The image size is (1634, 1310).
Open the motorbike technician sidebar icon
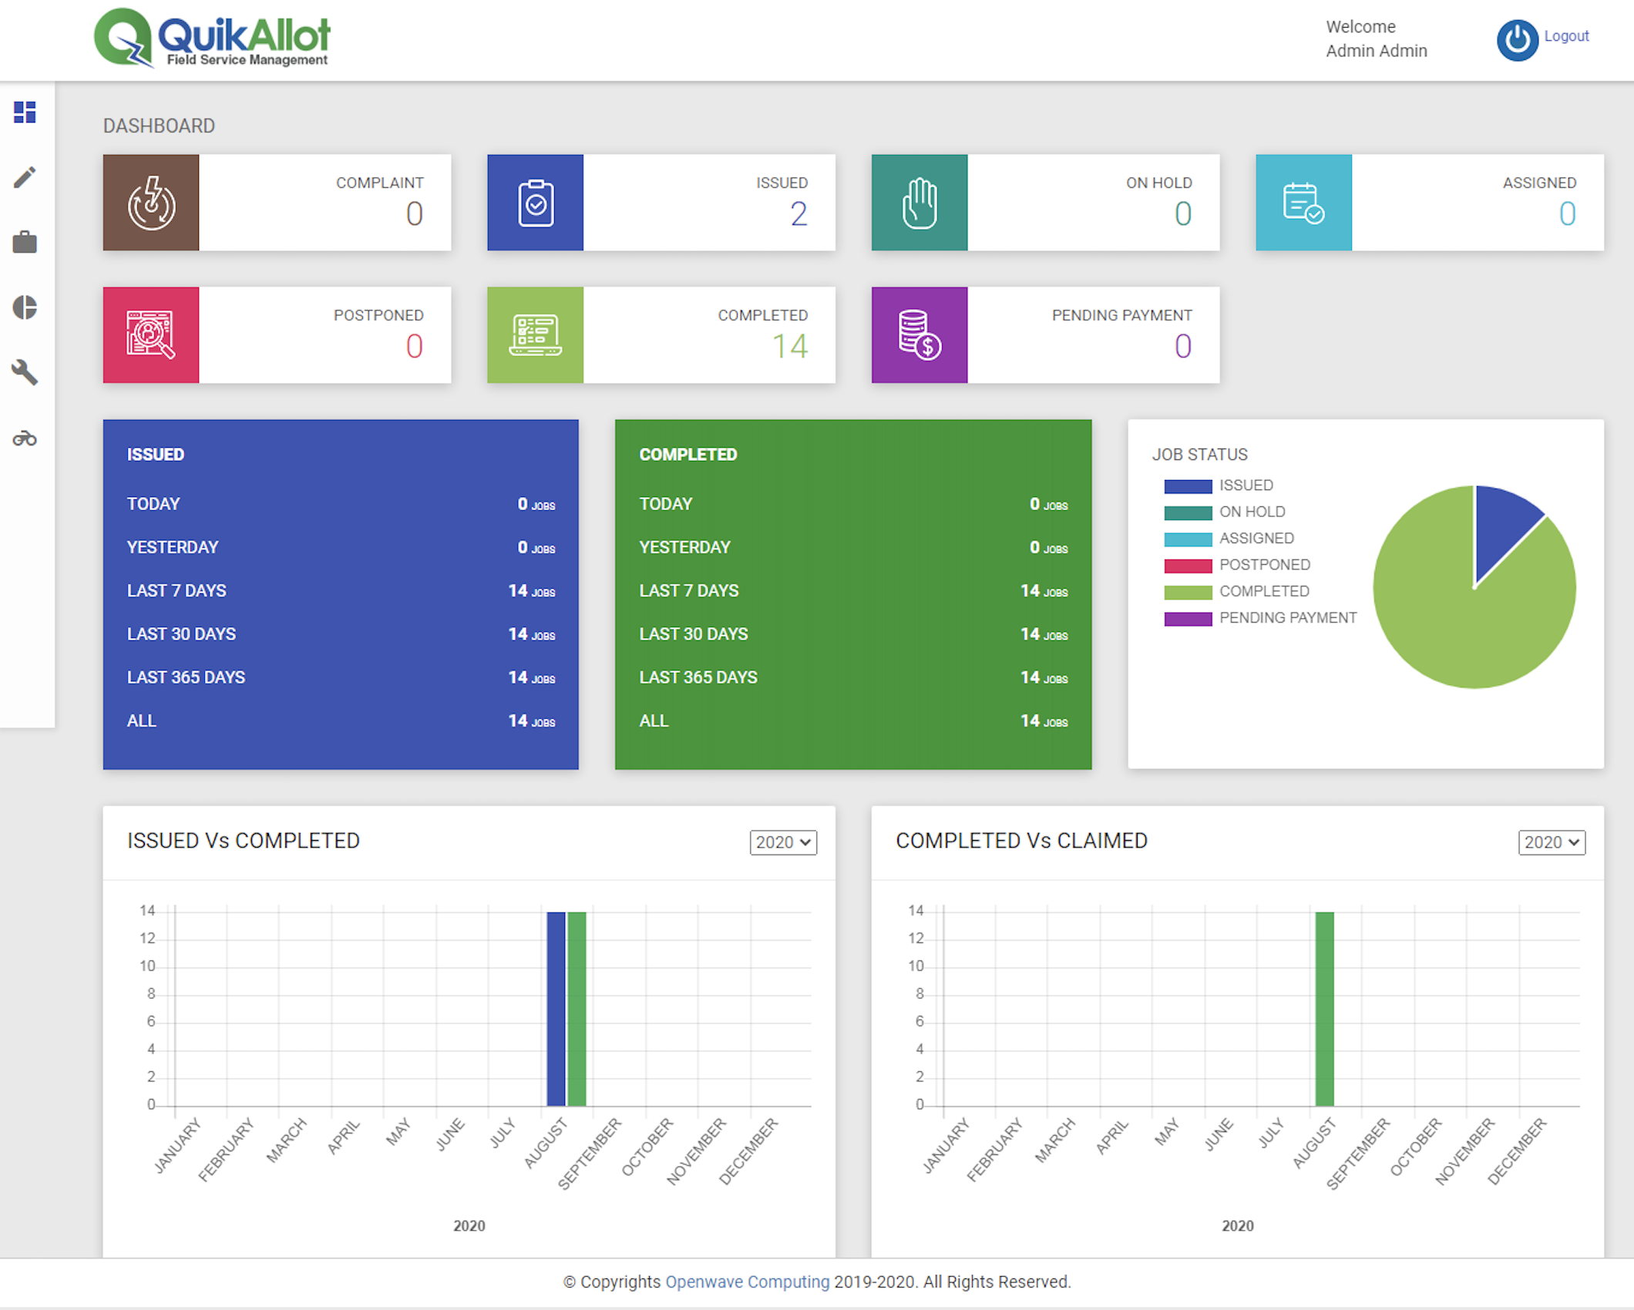(25, 438)
